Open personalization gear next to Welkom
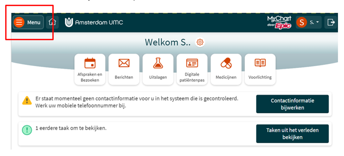Image resolution: width=344 pixels, height=156 pixels. coord(200,43)
